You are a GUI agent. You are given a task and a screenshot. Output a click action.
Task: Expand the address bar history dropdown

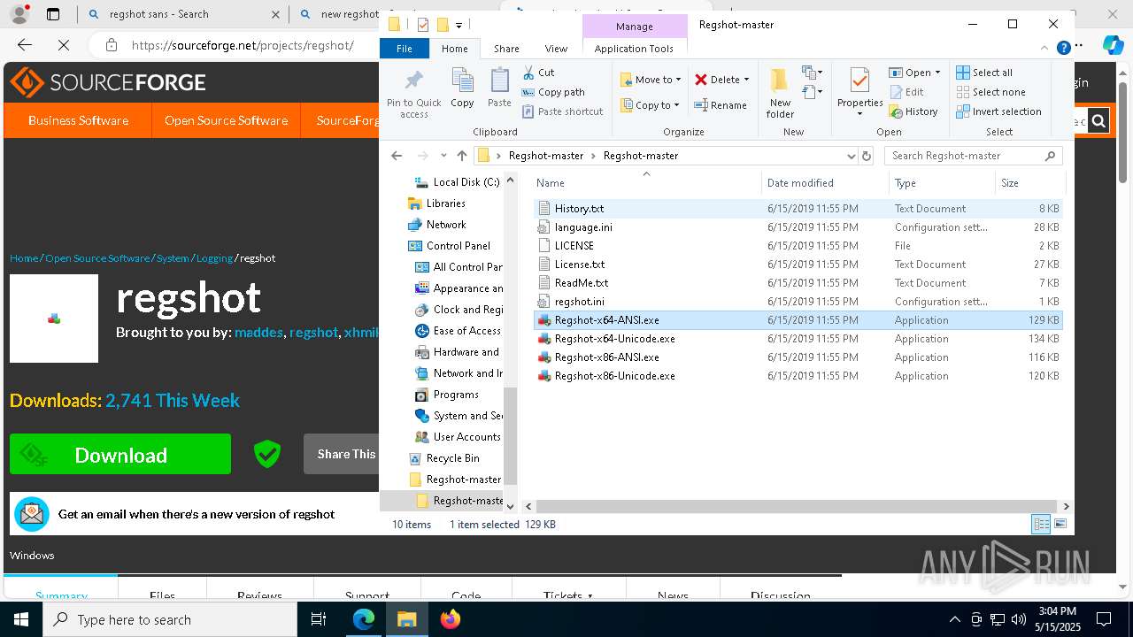point(852,156)
